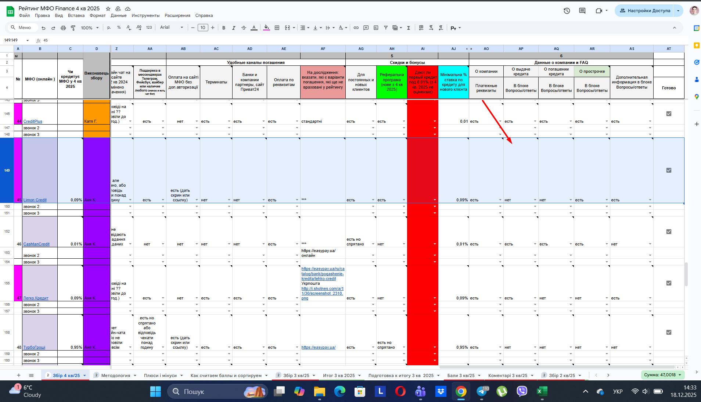Create a filter
701x402 pixels.
386,28
